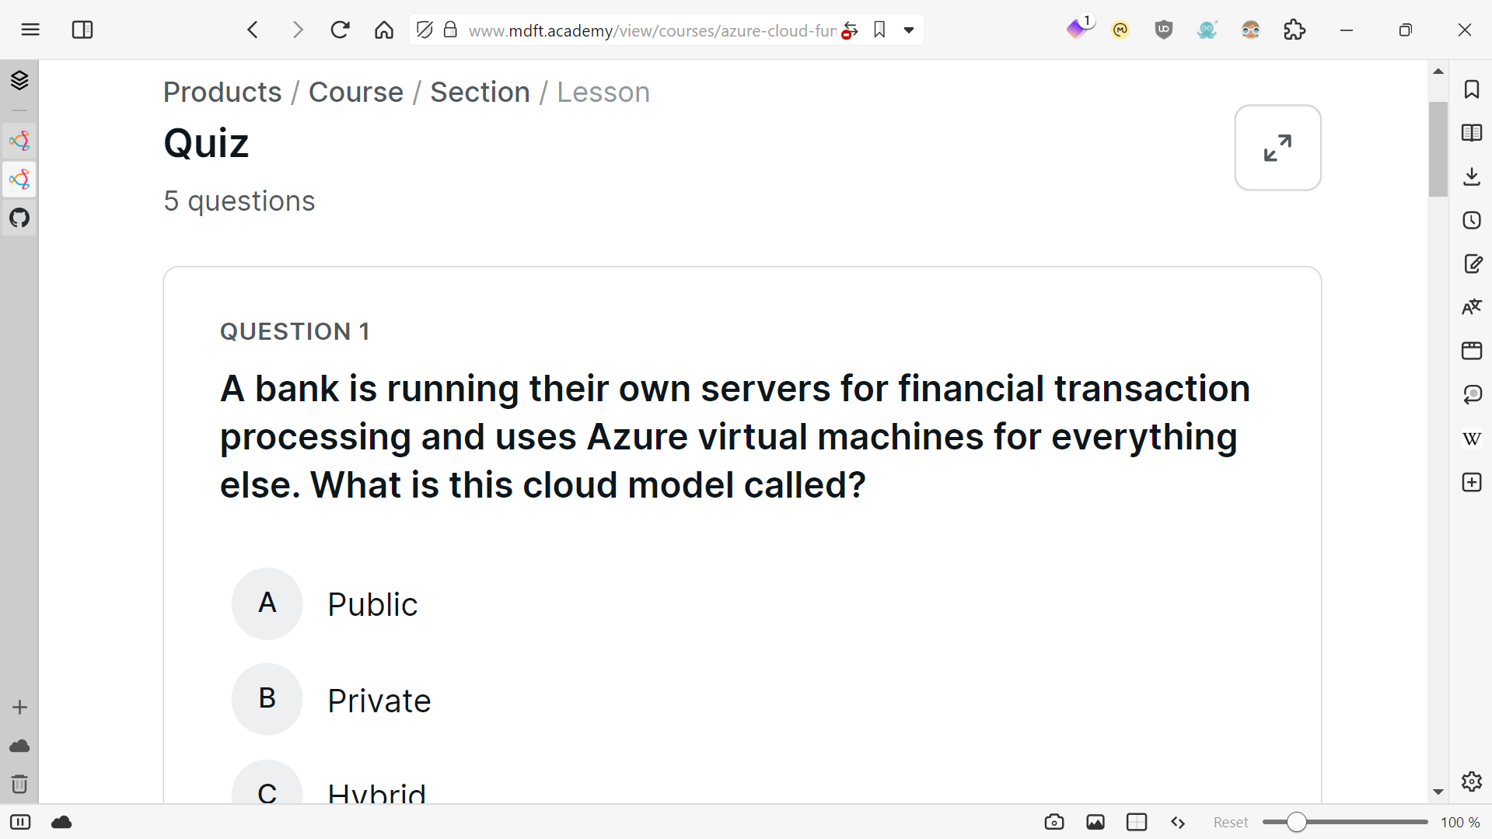
Task: Toggle reader view from the sidebar
Action: coord(1473,133)
